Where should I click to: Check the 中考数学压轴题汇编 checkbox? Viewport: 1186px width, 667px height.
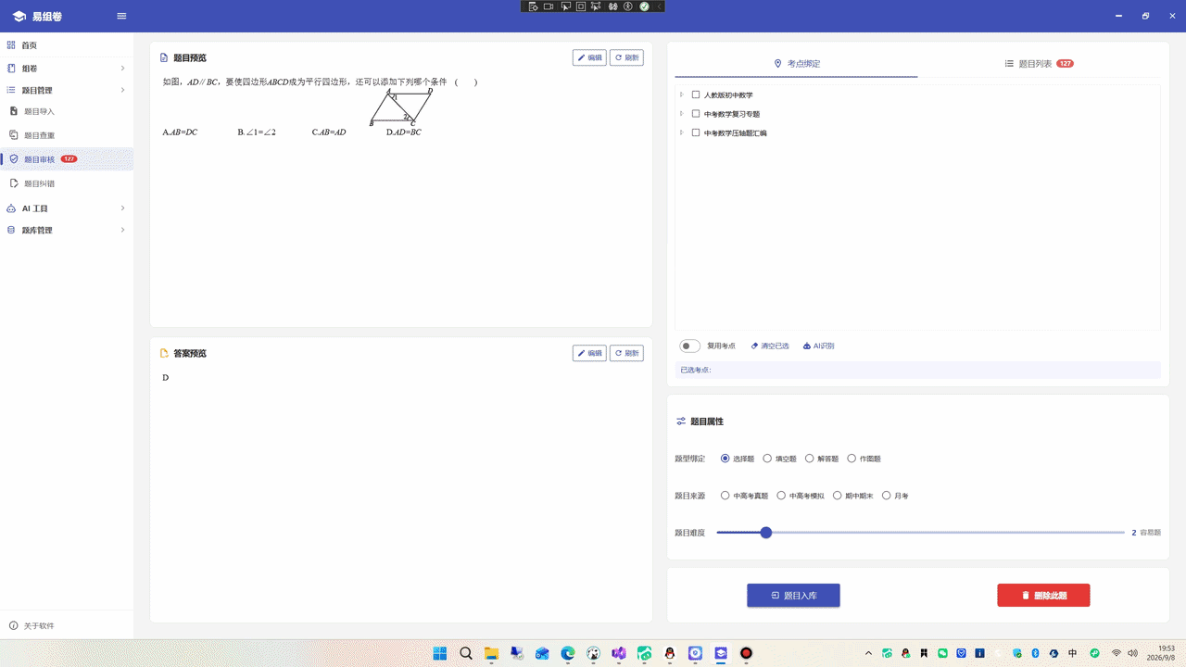click(696, 132)
